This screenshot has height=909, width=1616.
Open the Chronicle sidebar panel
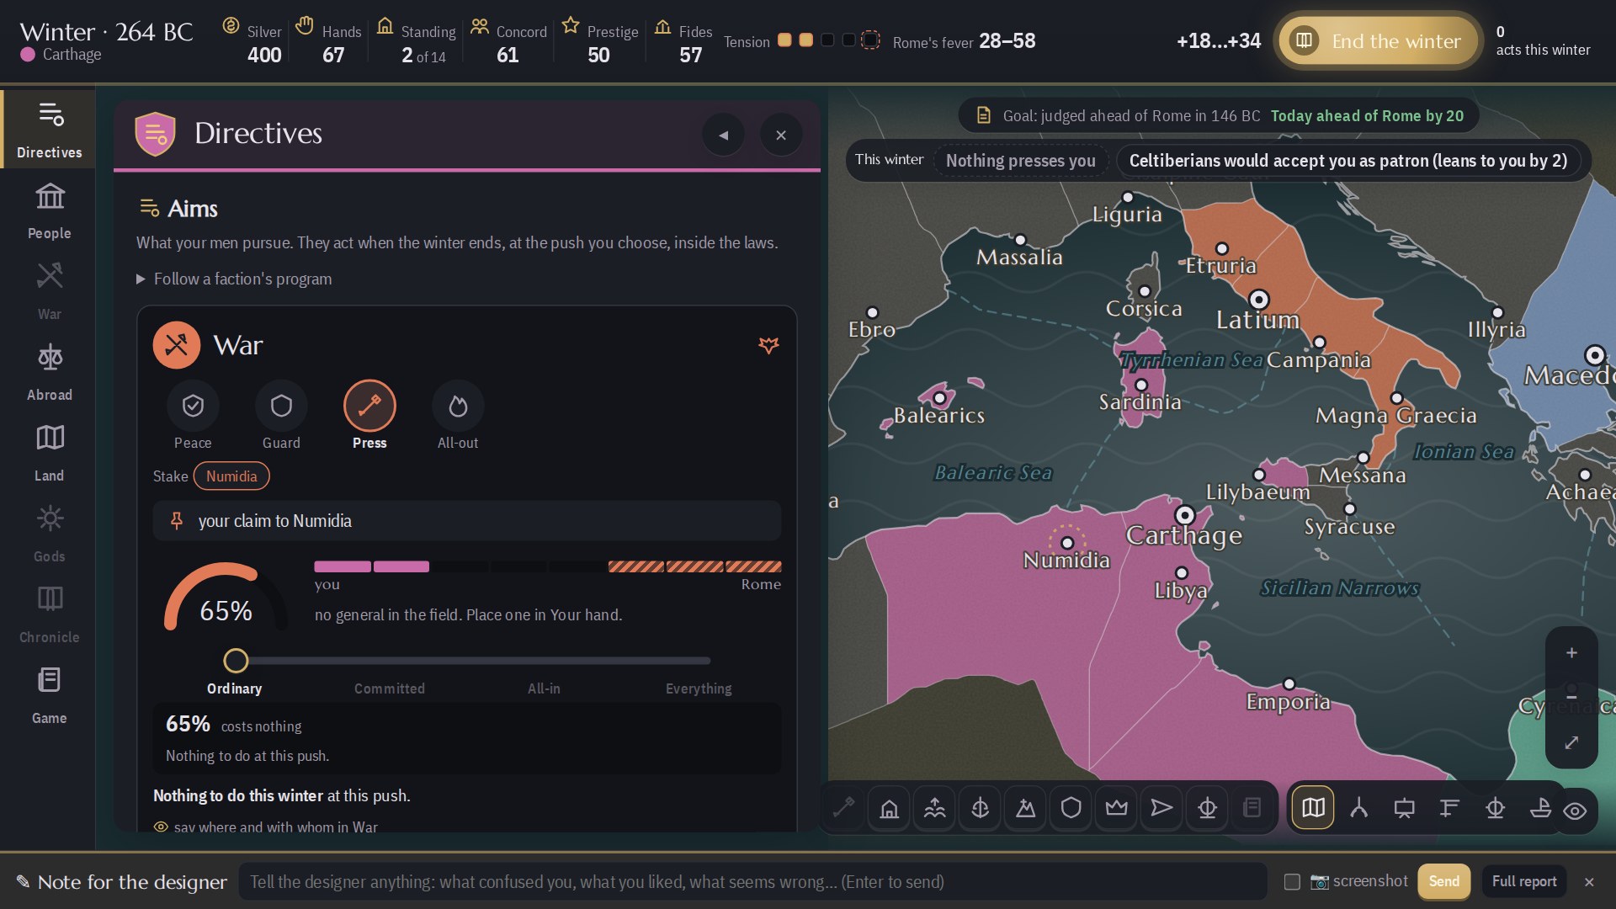click(x=49, y=614)
